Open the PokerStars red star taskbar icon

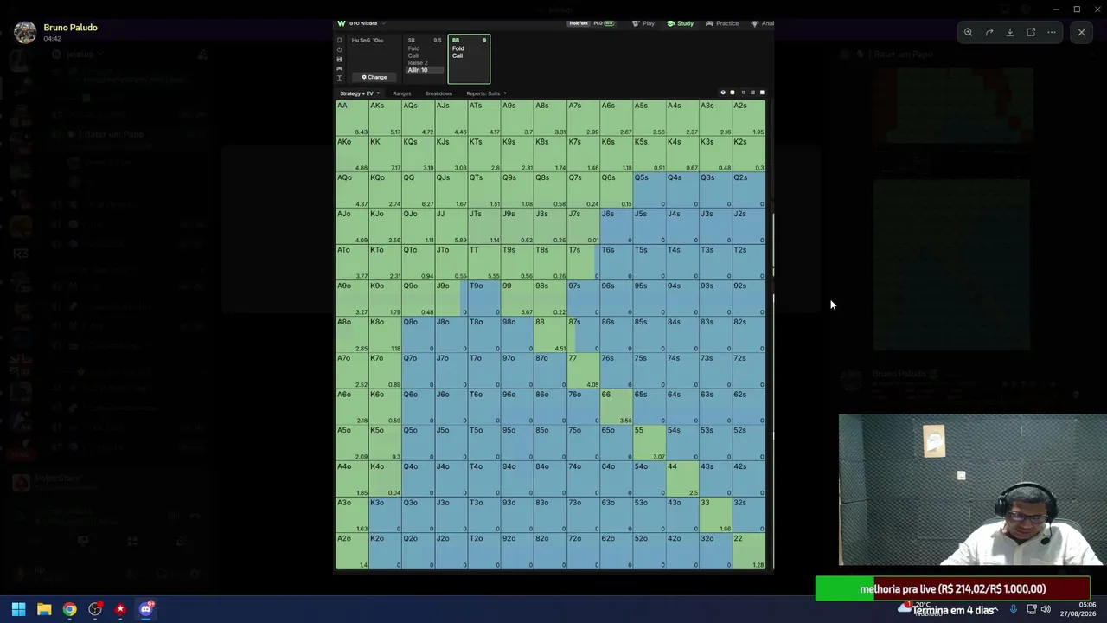(x=120, y=609)
